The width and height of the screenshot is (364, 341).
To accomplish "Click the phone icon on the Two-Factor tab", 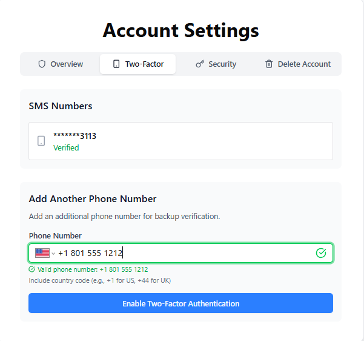I will (x=116, y=64).
